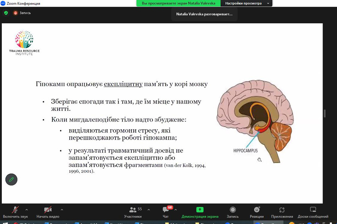Click the green Natalia Valevska screen banner
The width and height of the screenshot is (337, 224).
[178, 3]
